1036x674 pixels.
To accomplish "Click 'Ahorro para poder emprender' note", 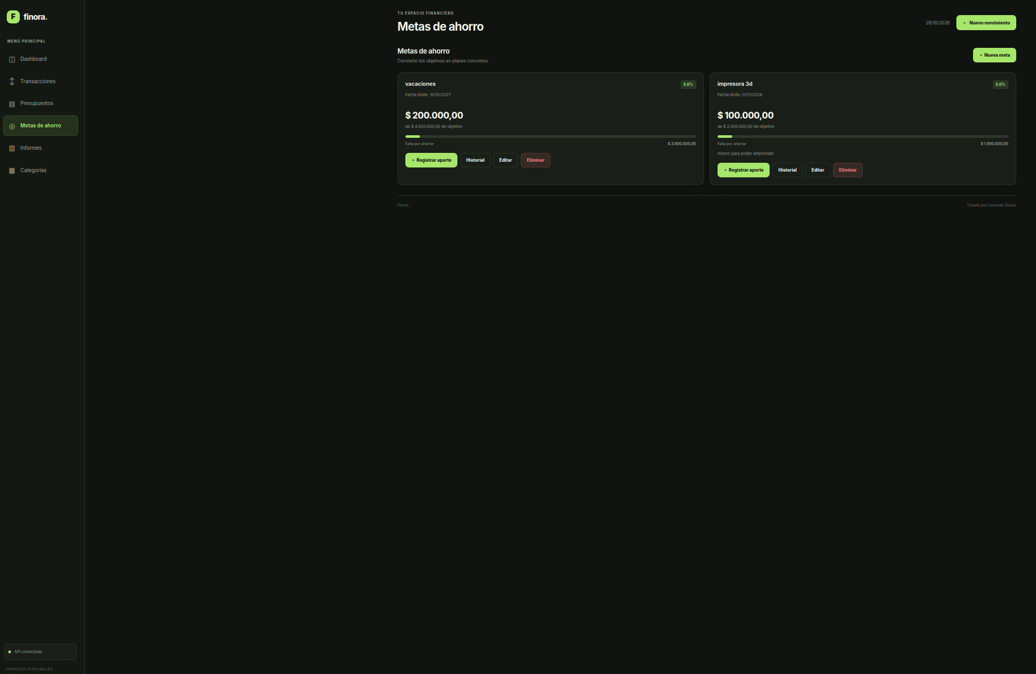I will [746, 153].
